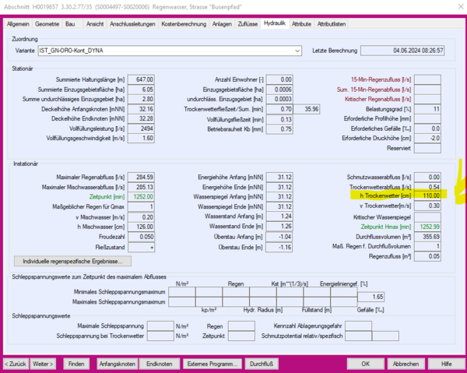This screenshot has height=373, width=467.
Task: Switch to the Allgemein tab
Action: [x=19, y=24]
